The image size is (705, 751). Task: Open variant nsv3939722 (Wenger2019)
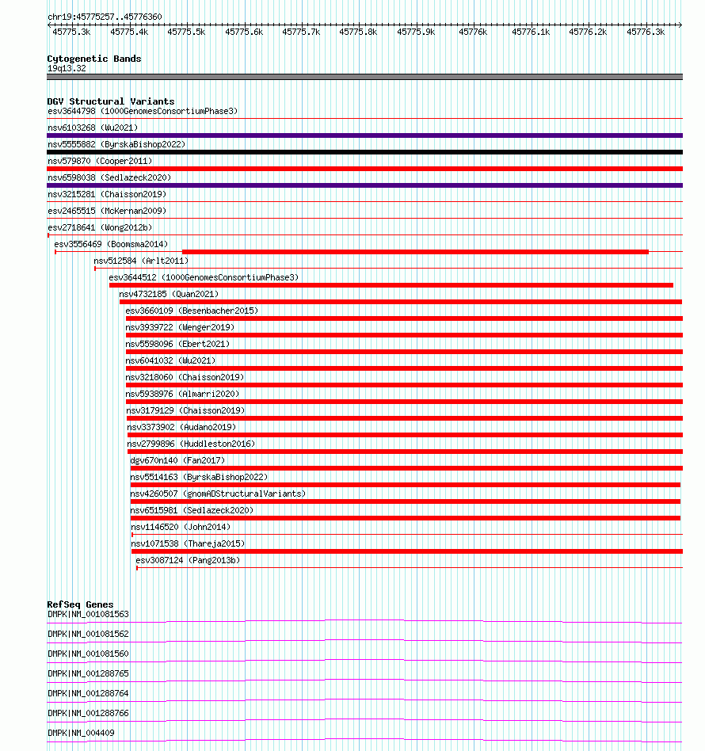click(180, 328)
